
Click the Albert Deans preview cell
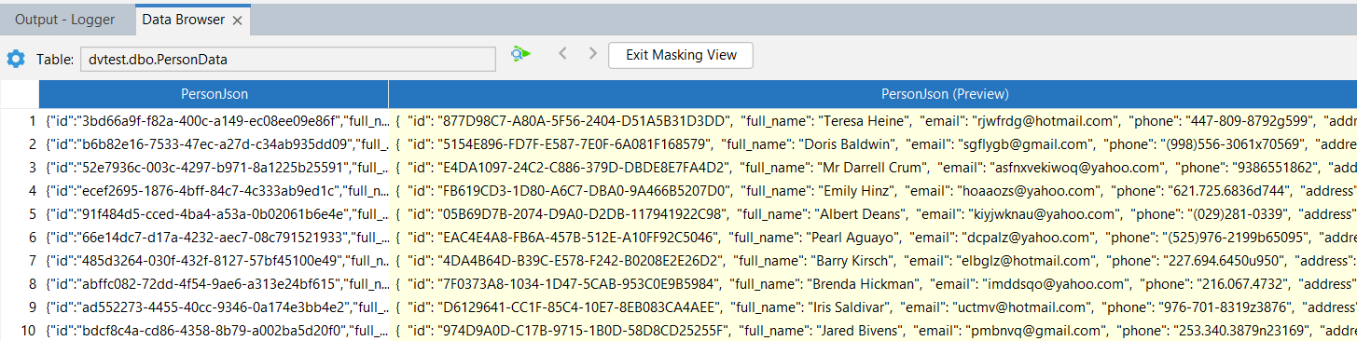coord(873,213)
